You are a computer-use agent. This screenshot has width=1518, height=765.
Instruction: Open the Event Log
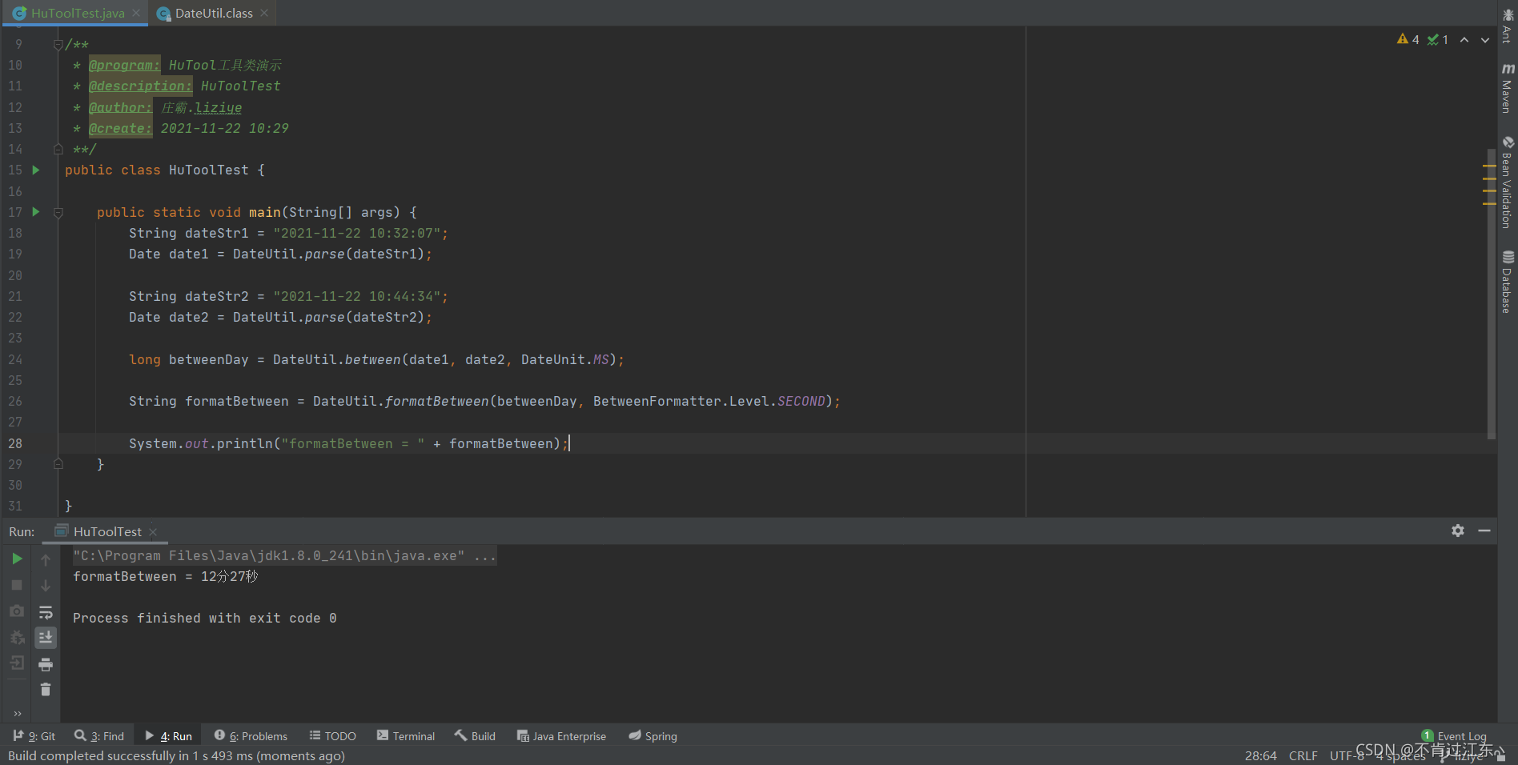pyautogui.click(x=1455, y=736)
